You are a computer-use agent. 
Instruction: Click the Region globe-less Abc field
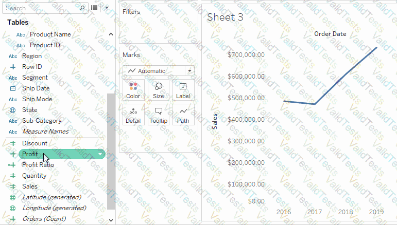(32, 56)
